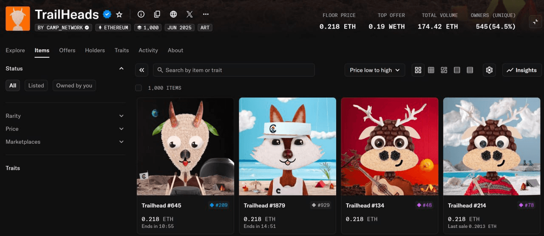The image size is (544, 236).
Task: Select the large grid view icon
Action: (418, 70)
